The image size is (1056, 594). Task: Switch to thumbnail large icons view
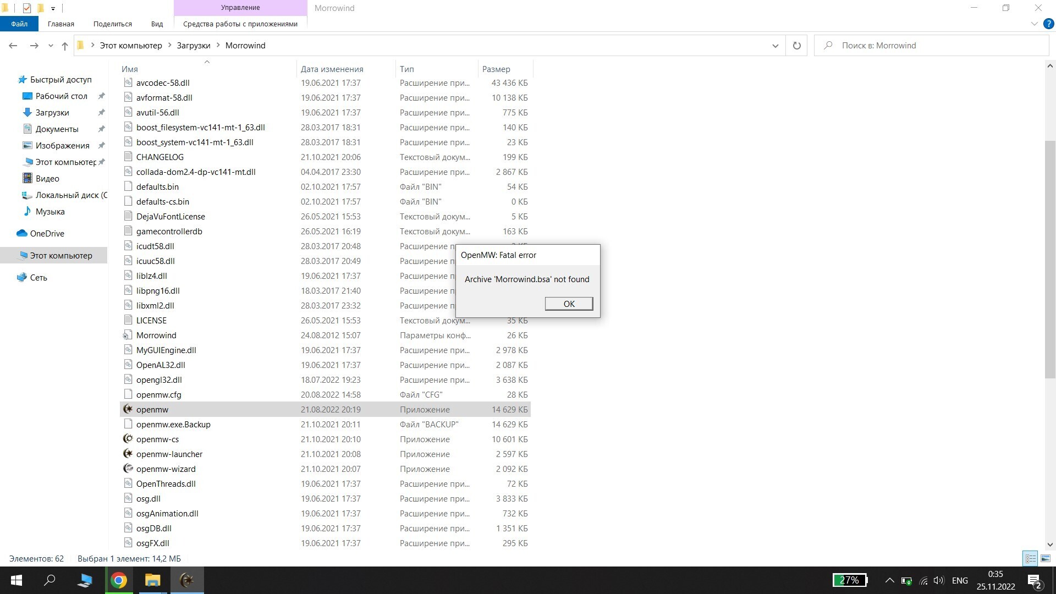point(1046,558)
